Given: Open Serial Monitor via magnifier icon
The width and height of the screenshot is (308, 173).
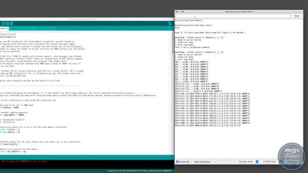Looking at the screenshot, I should [169, 23].
